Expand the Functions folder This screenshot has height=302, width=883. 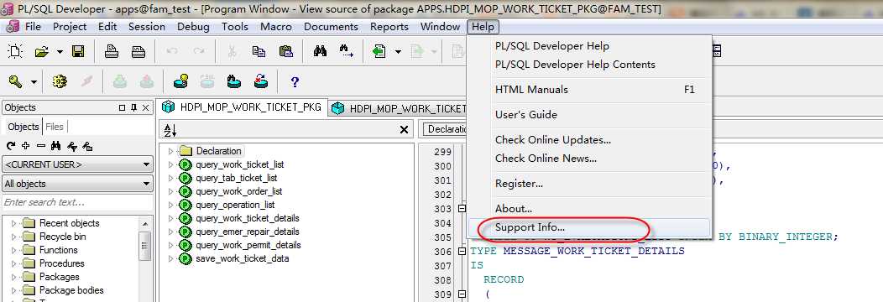coord(14,250)
